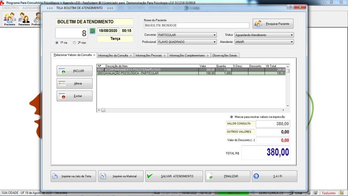Click green checkmark icon on Salvar Atendimento
The width and height of the screenshot is (348, 196).
(x=150, y=176)
